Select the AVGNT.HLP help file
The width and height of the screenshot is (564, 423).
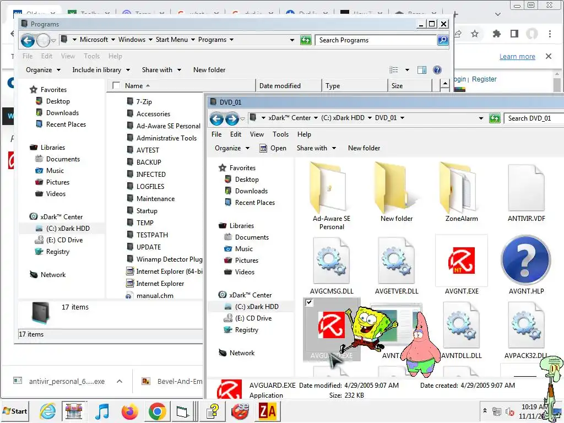point(526,265)
